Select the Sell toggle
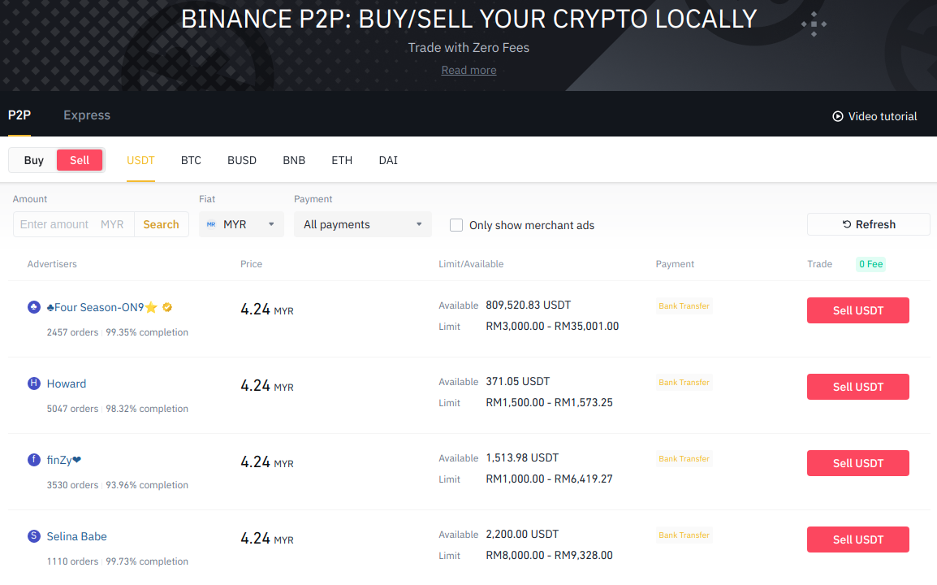This screenshot has height=585, width=937. 80,160
